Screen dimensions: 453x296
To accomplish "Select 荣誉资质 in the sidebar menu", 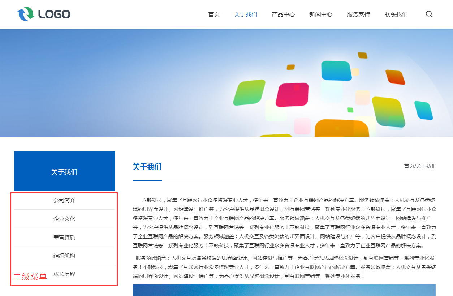I will click(64, 237).
